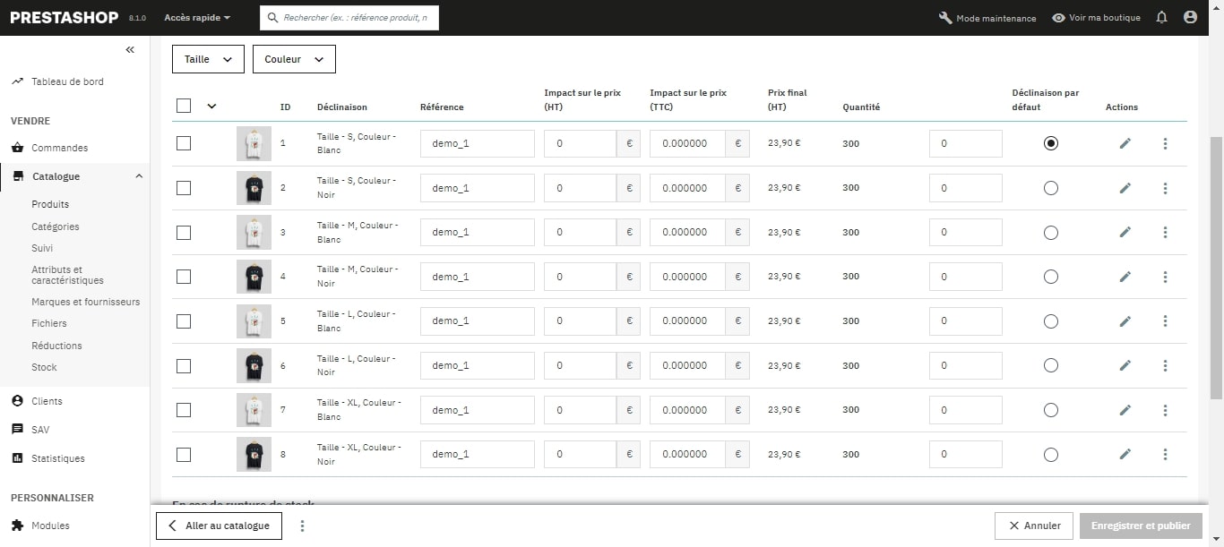Click HT price impact field for combination ID 3

(580, 232)
